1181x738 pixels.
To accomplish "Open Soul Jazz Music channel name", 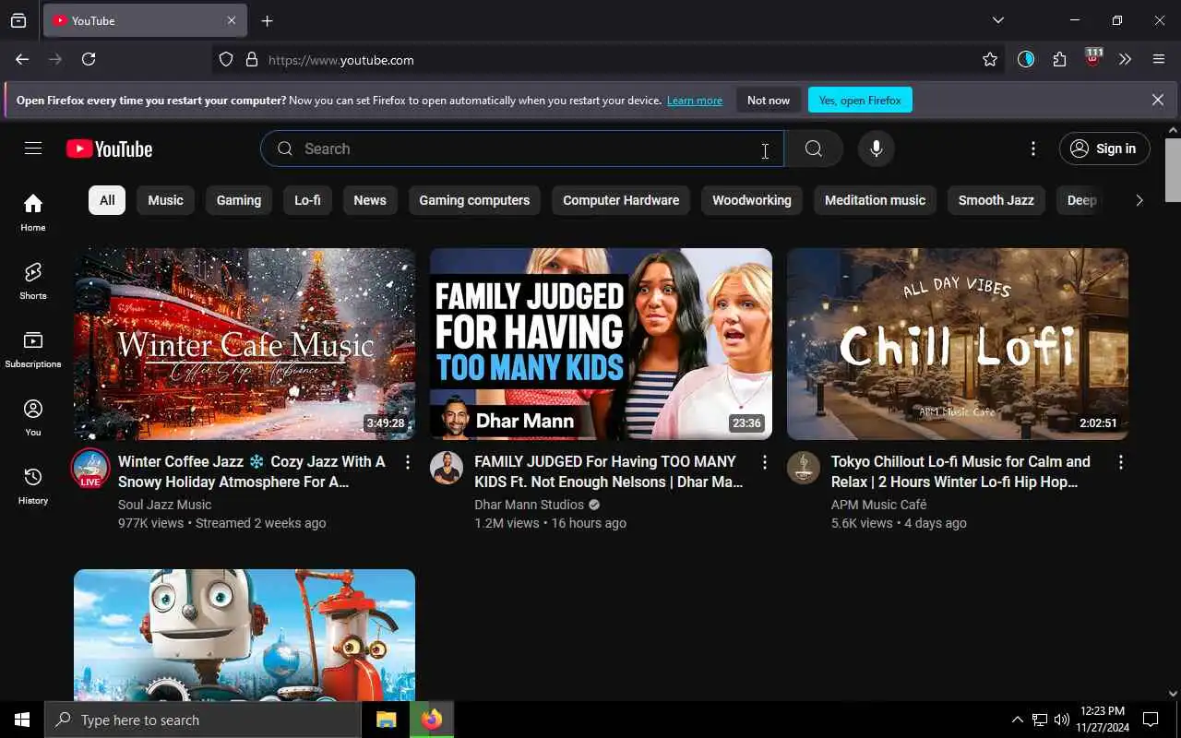I will point(164,505).
